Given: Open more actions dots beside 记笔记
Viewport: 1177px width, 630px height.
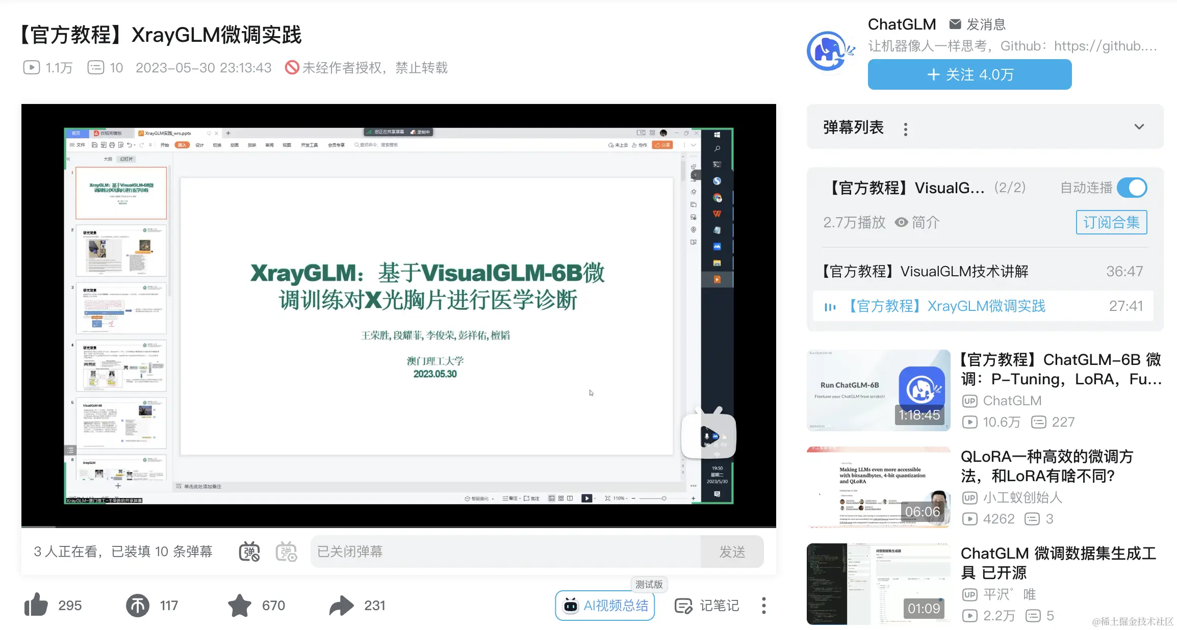Looking at the screenshot, I should [763, 606].
